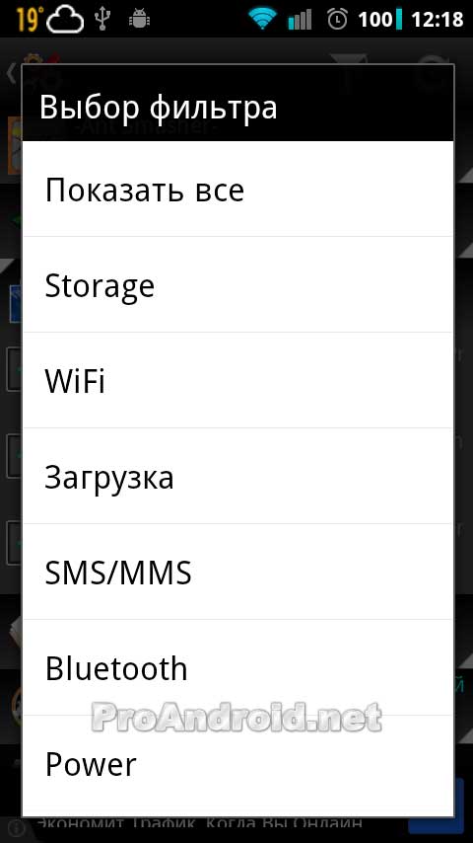This screenshot has width=473, height=843.
Task: Tap the alarm clock status icon
Action: (x=337, y=20)
